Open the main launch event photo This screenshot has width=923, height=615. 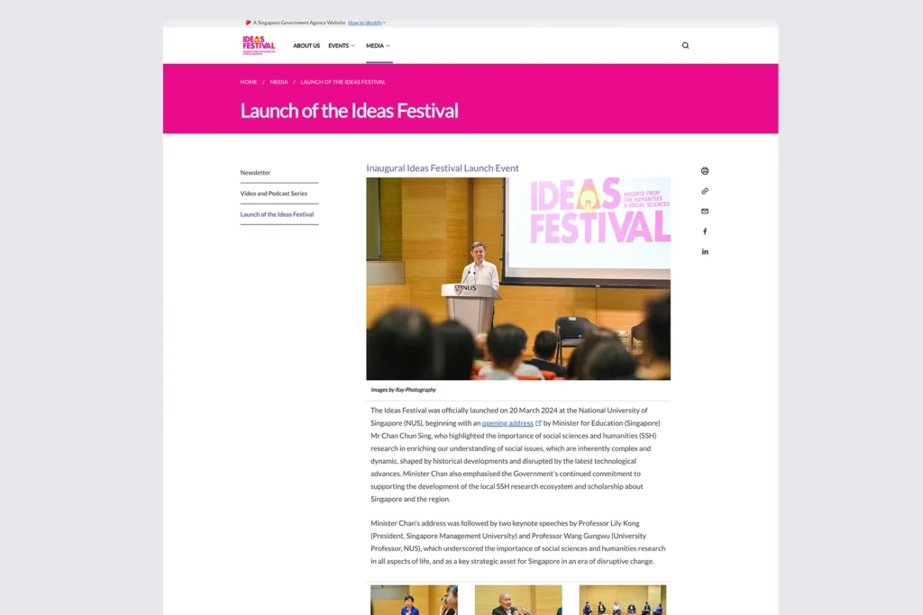tap(517, 278)
